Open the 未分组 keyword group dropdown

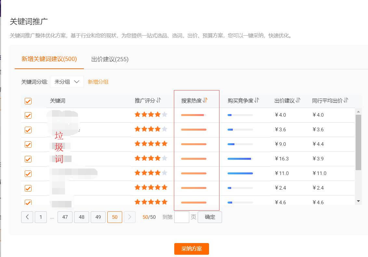point(67,82)
